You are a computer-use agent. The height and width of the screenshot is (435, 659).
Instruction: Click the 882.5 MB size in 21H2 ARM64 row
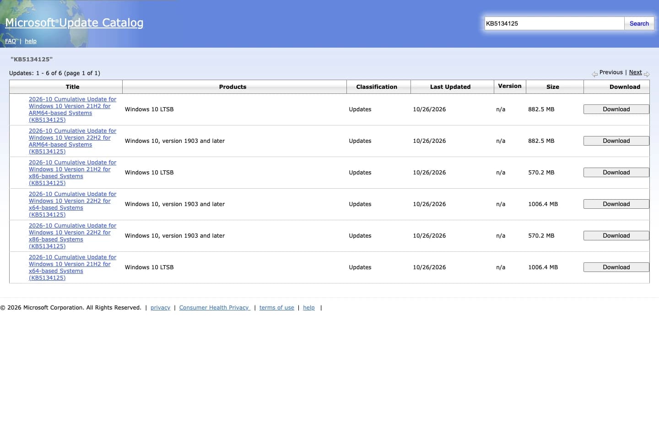pos(541,109)
